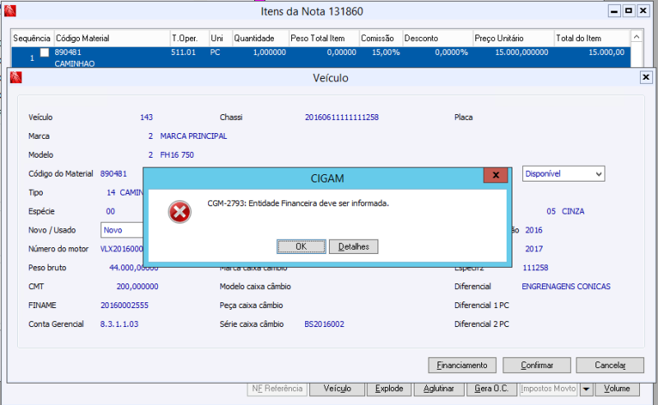658x405 pixels.
Task: Click the red error icon in the CIGAM dialog
Action: (x=179, y=212)
